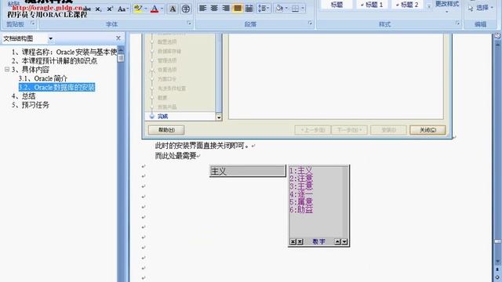Close the document map pane

click(118, 38)
